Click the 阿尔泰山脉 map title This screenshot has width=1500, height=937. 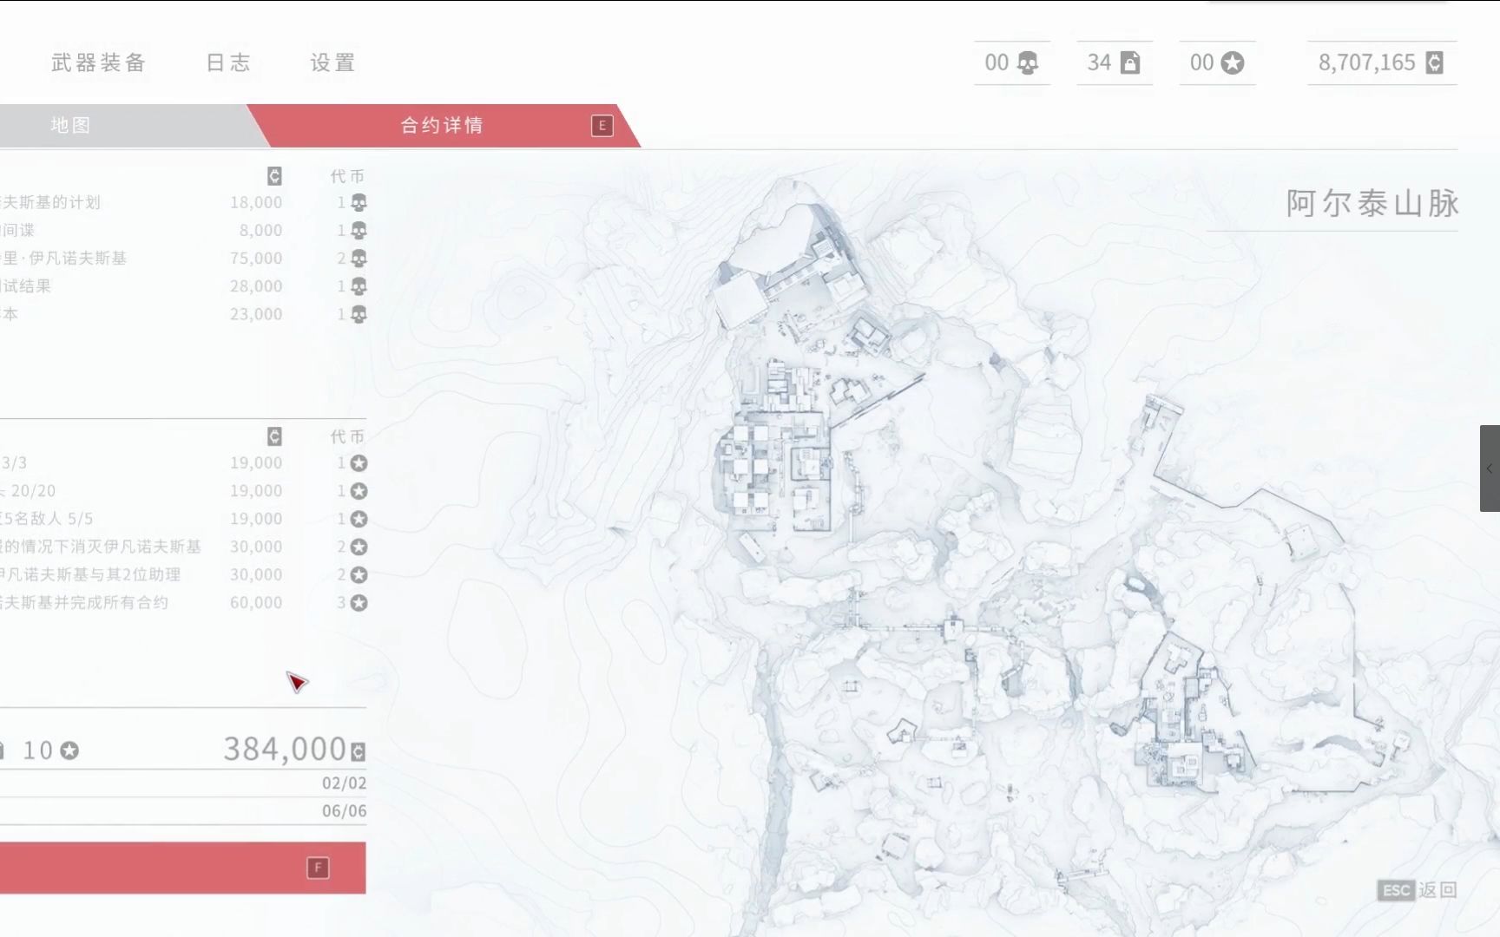1372,204
